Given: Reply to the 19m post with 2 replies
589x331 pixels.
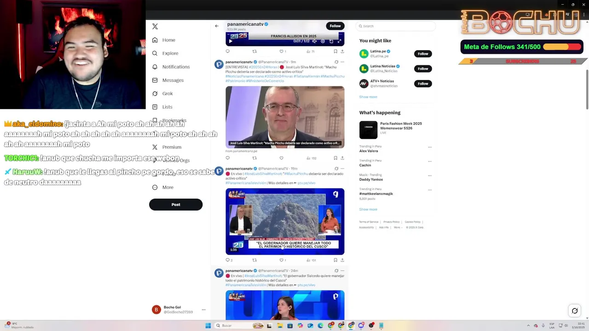Looking at the screenshot, I should coord(229,260).
